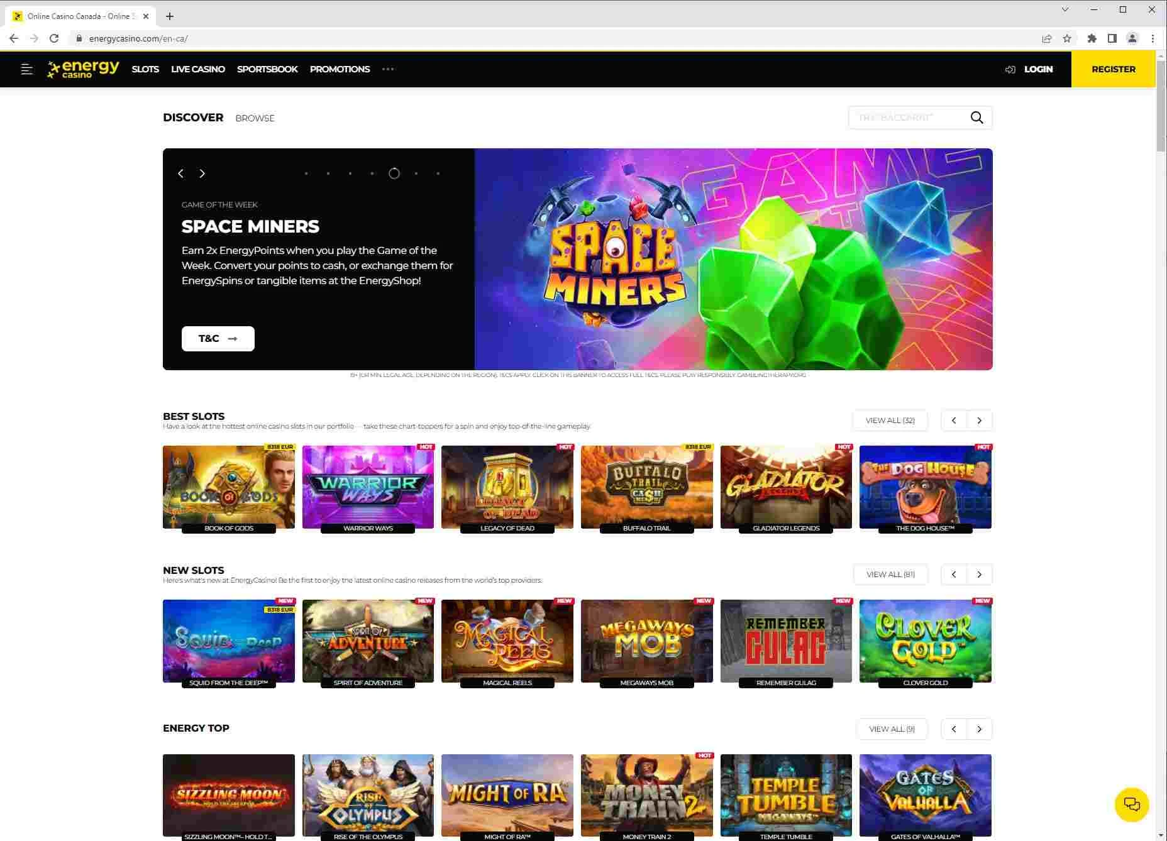Click the Login button
Screen dimensions: 1167x841
(x=1029, y=69)
